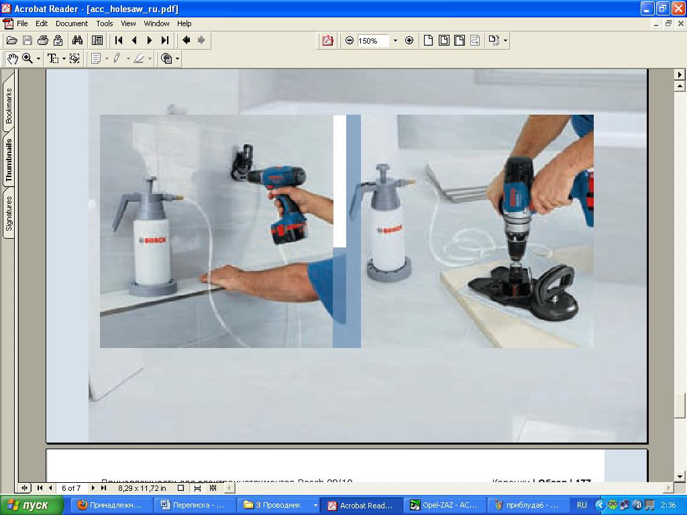Image resolution: width=687 pixels, height=515 pixels.
Task: Go to last page via status bar
Action: pos(103,488)
